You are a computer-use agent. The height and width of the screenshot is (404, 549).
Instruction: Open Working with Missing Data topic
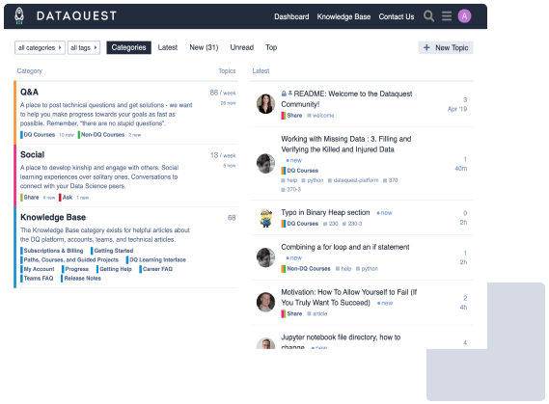click(346, 144)
